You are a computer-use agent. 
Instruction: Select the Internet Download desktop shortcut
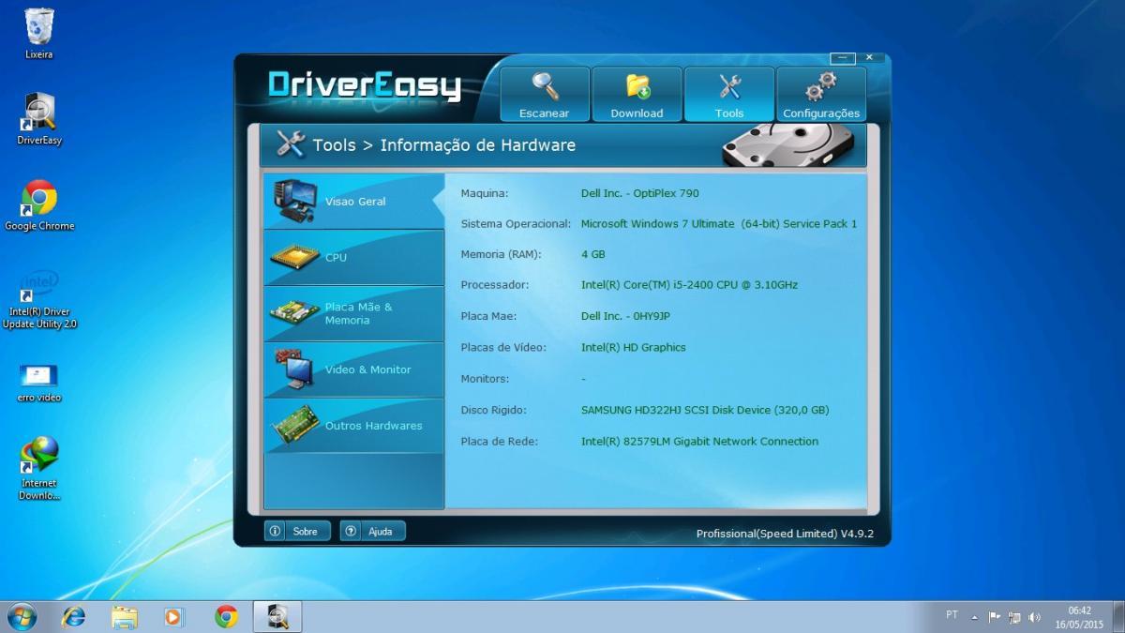point(39,467)
